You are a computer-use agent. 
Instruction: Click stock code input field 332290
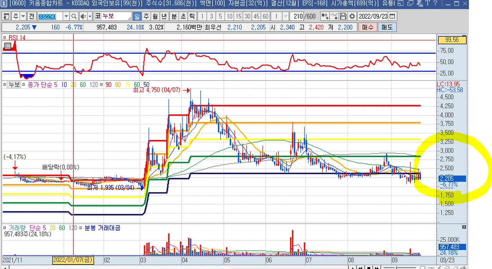click(x=50, y=17)
